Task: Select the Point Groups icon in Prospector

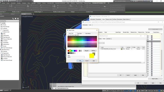Action: 2,27
